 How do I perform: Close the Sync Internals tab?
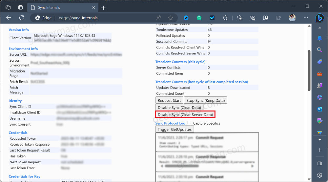[93, 8]
